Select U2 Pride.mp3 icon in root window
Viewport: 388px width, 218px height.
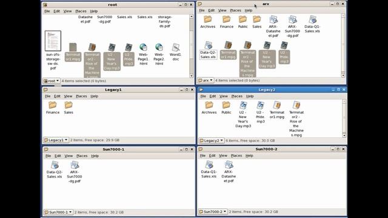pyautogui.click(x=129, y=47)
